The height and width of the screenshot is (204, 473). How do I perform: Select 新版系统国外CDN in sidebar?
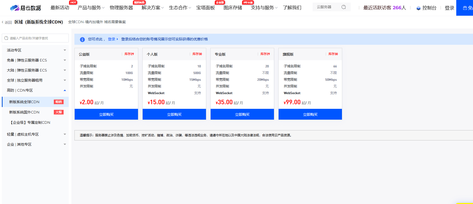[x=35, y=112]
